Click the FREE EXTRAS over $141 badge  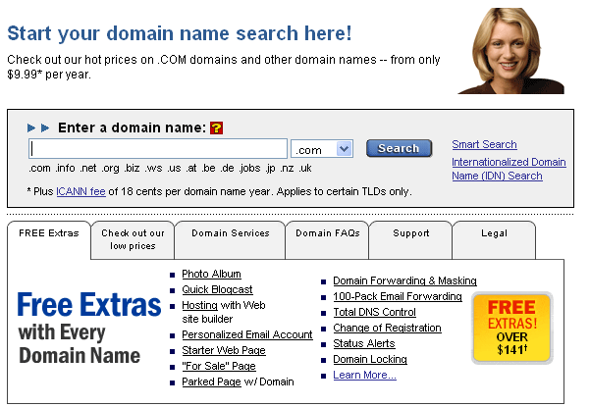click(x=512, y=329)
